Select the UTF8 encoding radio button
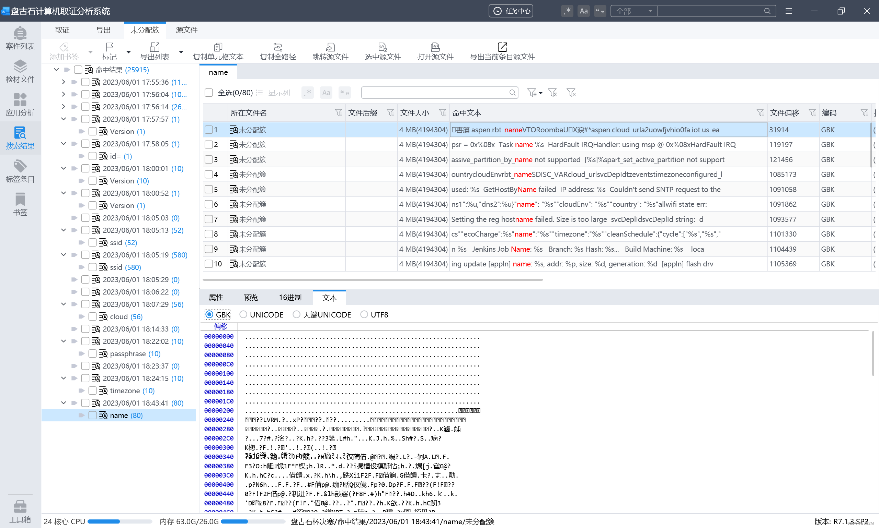Image resolution: width=879 pixels, height=528 pixels. click(364, 314)
